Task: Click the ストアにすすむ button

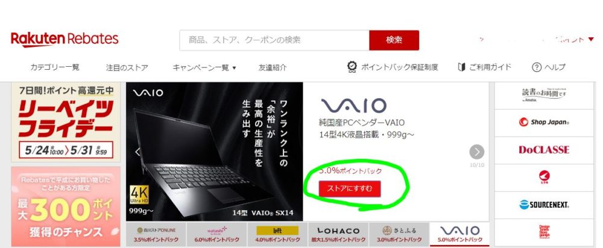Action: pos(350,188)
